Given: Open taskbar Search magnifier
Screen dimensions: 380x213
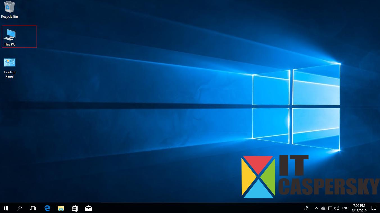Looking at the screenshot, I should point(19,208).
